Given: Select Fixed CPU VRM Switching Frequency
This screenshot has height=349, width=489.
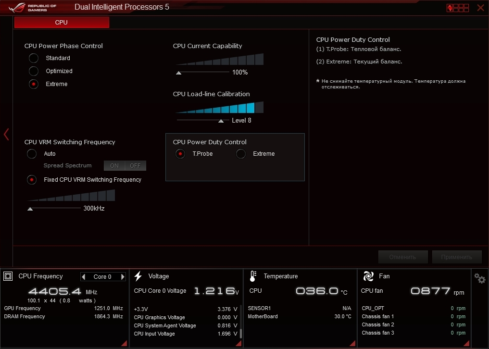Looking at the screenshot, I should 32,180.
